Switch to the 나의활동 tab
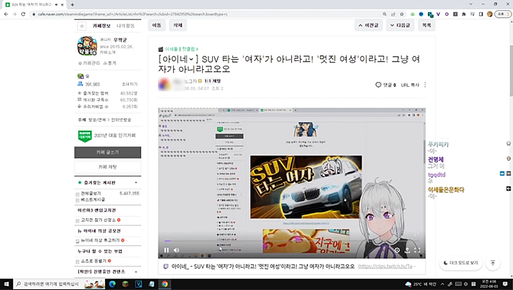 125,26
